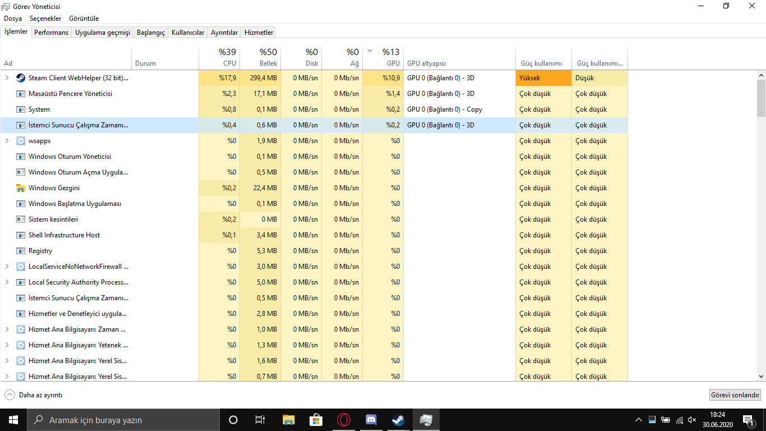Click the Local Security Authority Process icon
This screenshot has width=766, height=431.
click(21, 282)
